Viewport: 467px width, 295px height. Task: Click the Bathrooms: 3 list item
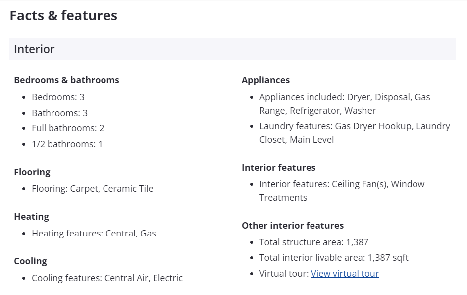59,113
